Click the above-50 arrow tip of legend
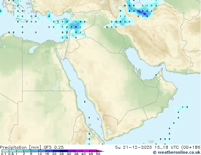The width and height of the screenshot is (201, 155). click(x=101, y=151)
